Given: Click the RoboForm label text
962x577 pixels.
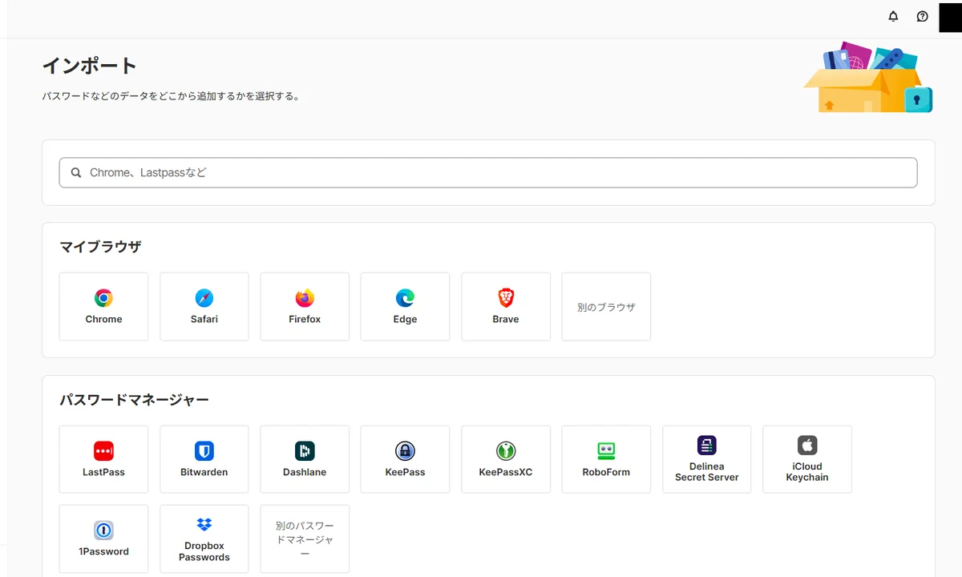Looking at the screenshot, I should coord(606,472).
